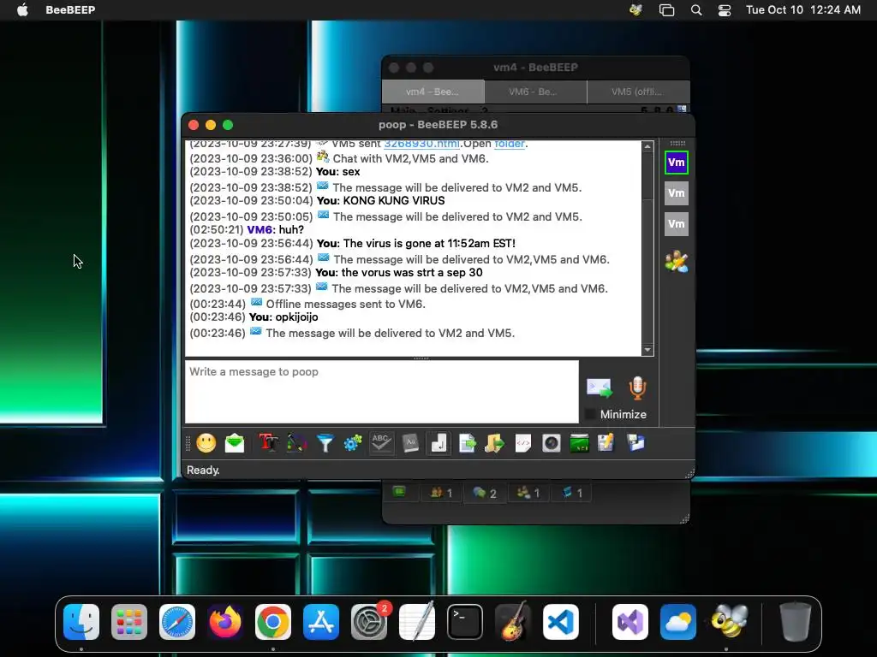
Task: Click the notepad with pencil icon
Action: point(606,444)
